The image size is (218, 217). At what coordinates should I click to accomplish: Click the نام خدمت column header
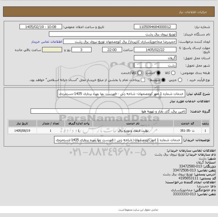133,123
